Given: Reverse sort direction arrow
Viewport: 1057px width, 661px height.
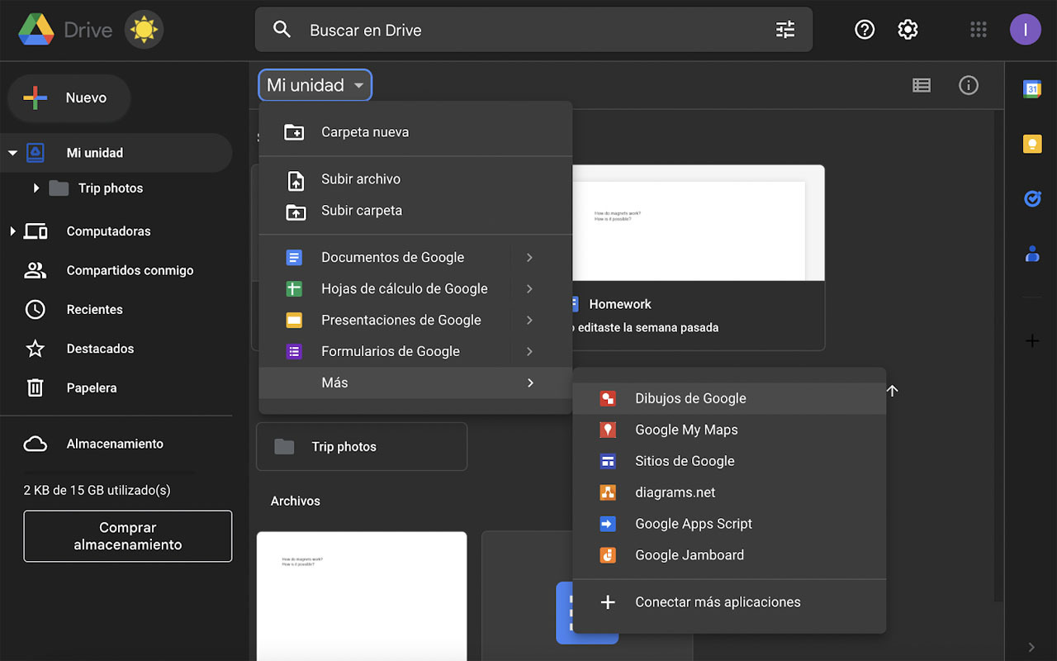Looking at the screenshot, I should [x=892, y=391].
